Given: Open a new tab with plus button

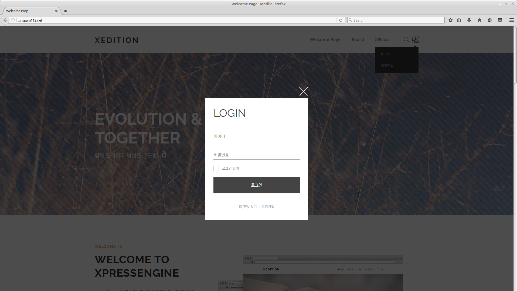Looking at the screenshot, I should coord(65,11).
